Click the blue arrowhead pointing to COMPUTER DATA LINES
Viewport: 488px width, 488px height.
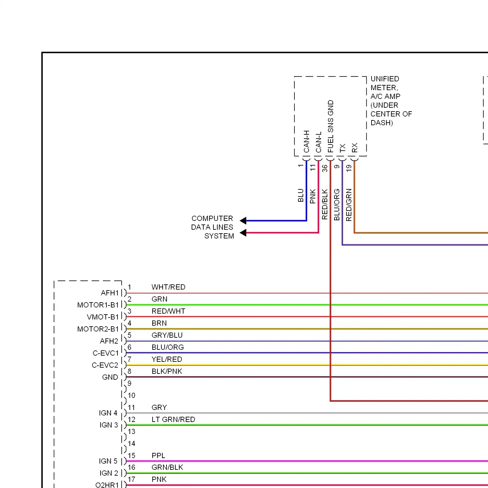(243, 221)
